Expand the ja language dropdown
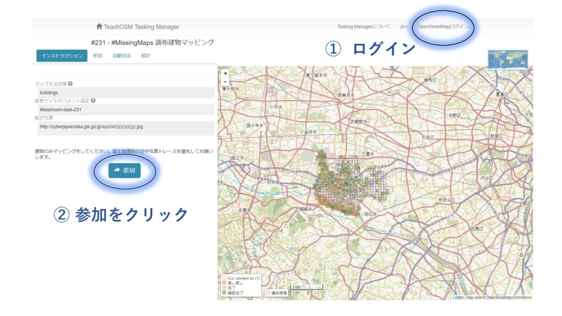 [403, 26]
